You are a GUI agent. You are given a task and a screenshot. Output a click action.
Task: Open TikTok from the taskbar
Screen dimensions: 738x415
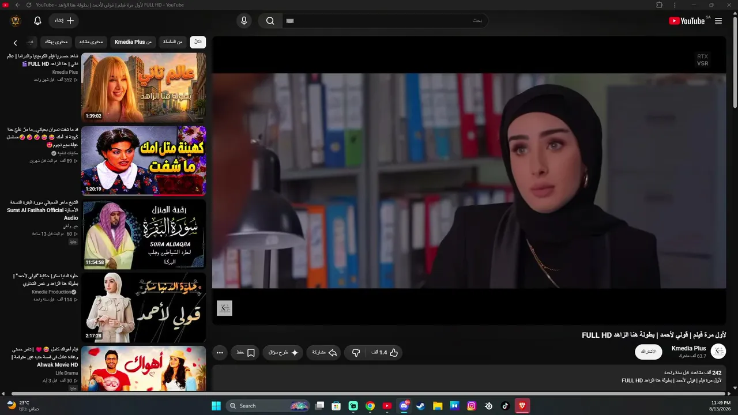(x=506, y=406)
